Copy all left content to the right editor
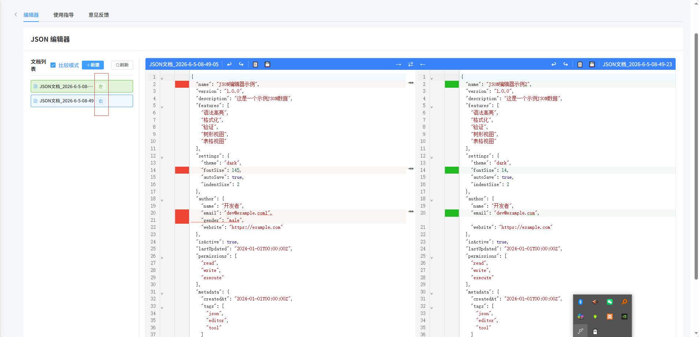 [398, 64]
